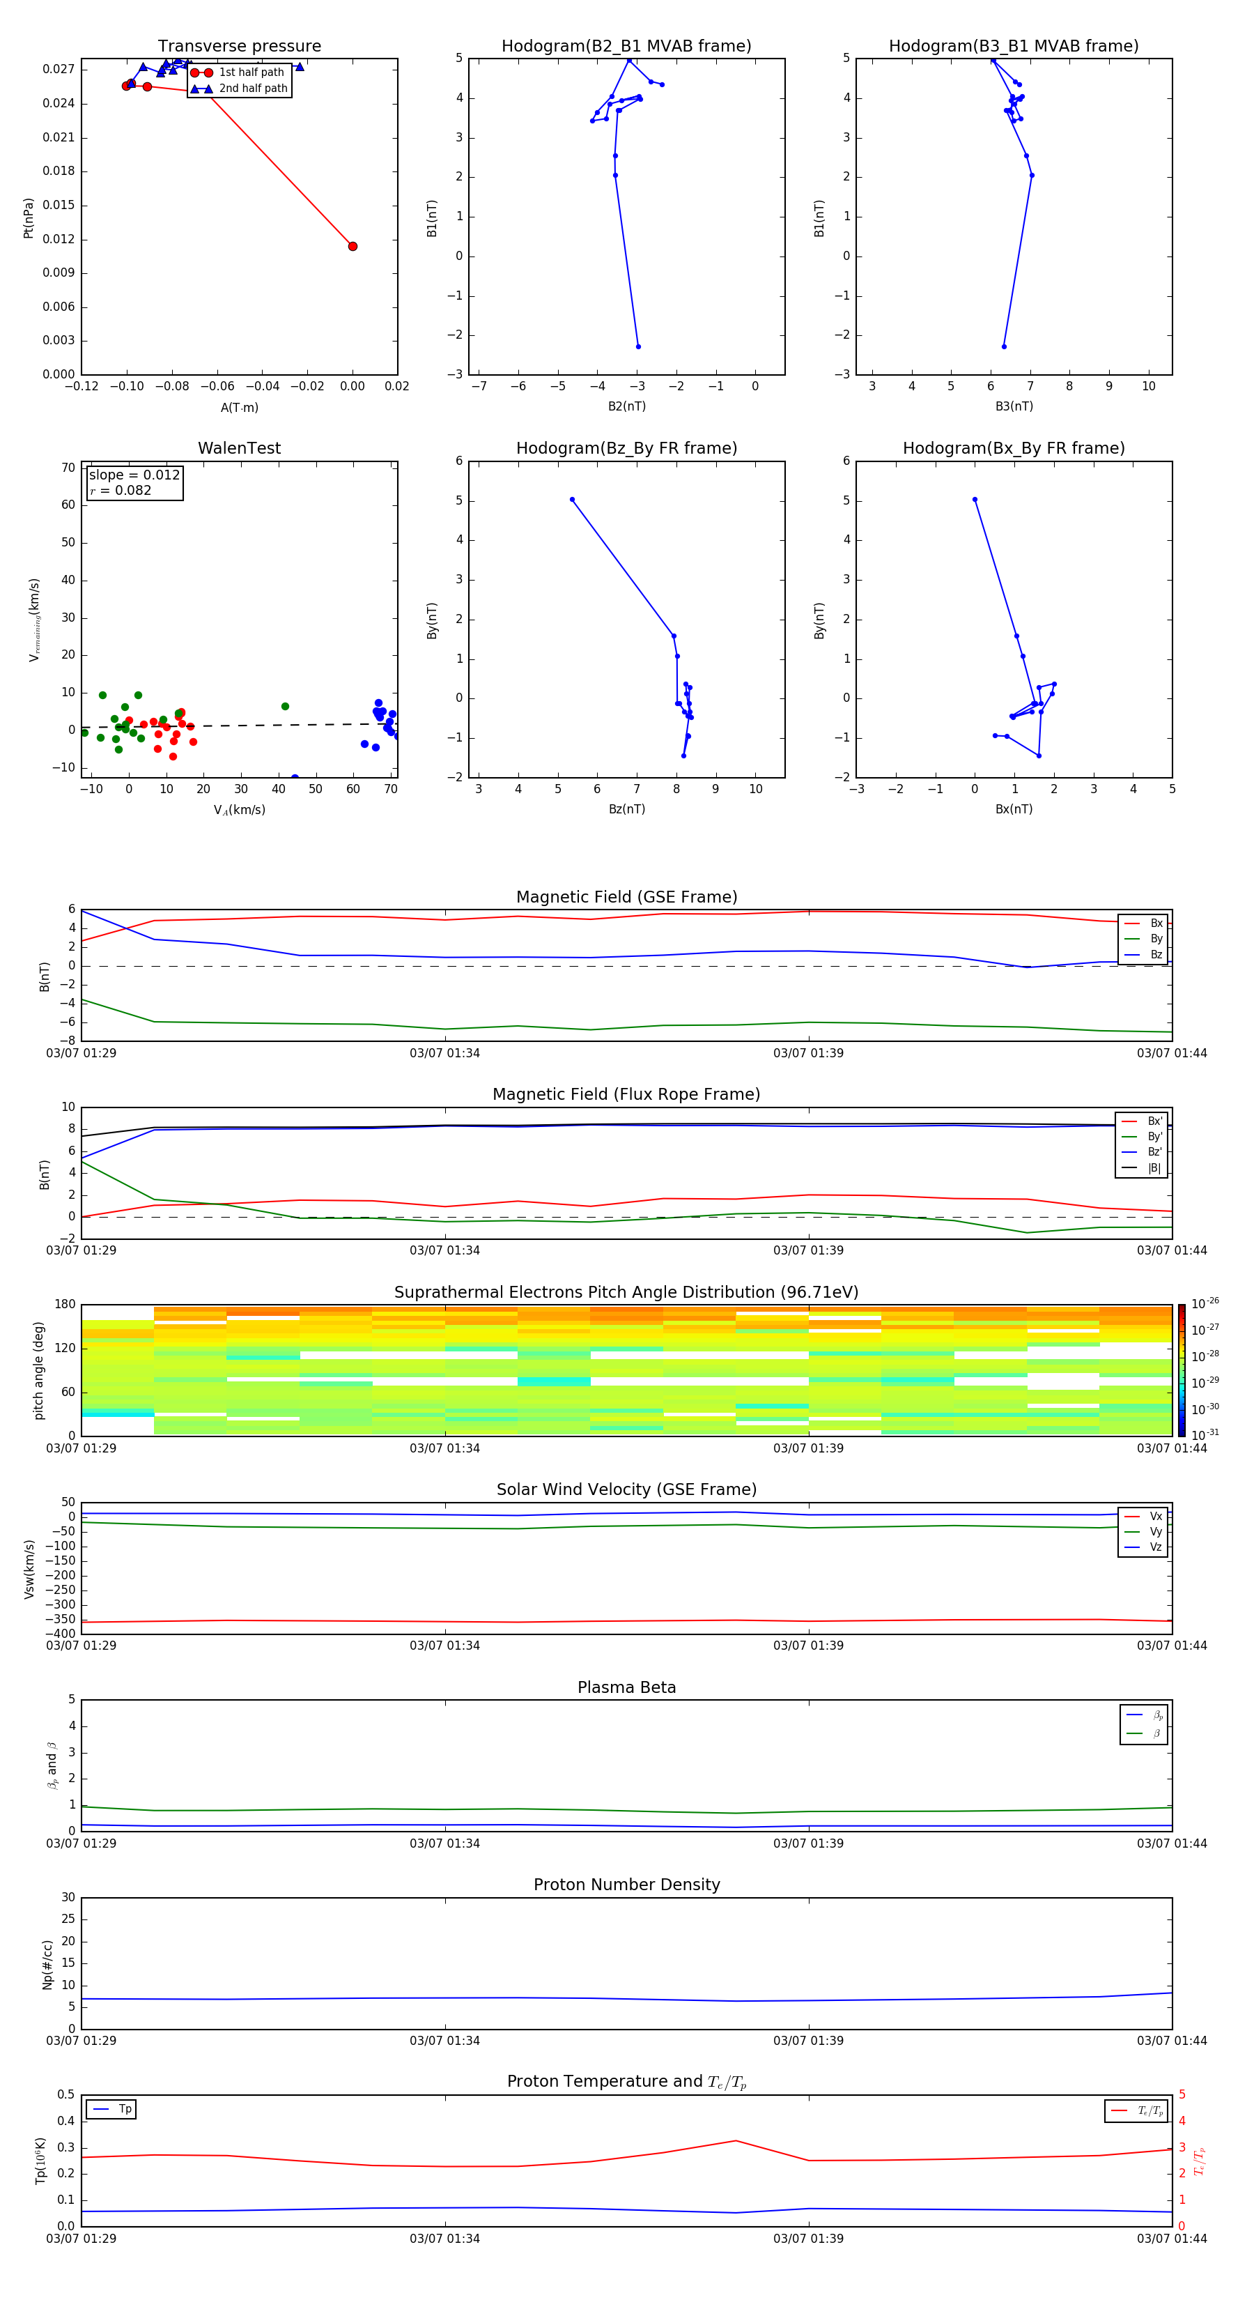Click the 'Pt(nPa)' y-axis label
The height and width of the screenshot is (2300, 1254).
(x=29, y=218)
